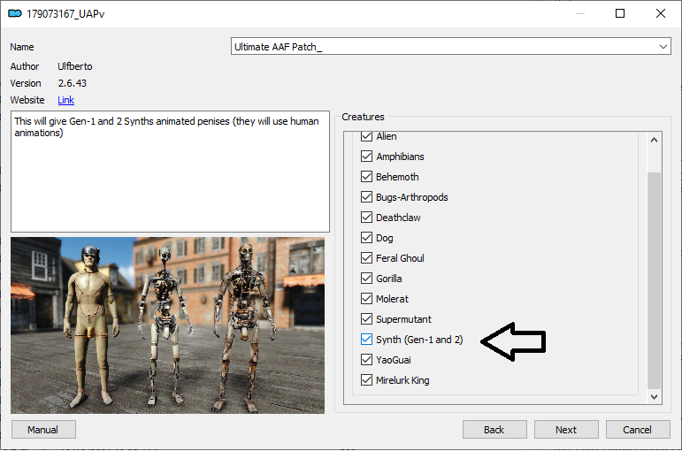The image size is (682, 451).
Task: Click the installer window title icon
Action: [x=15, y=13]
